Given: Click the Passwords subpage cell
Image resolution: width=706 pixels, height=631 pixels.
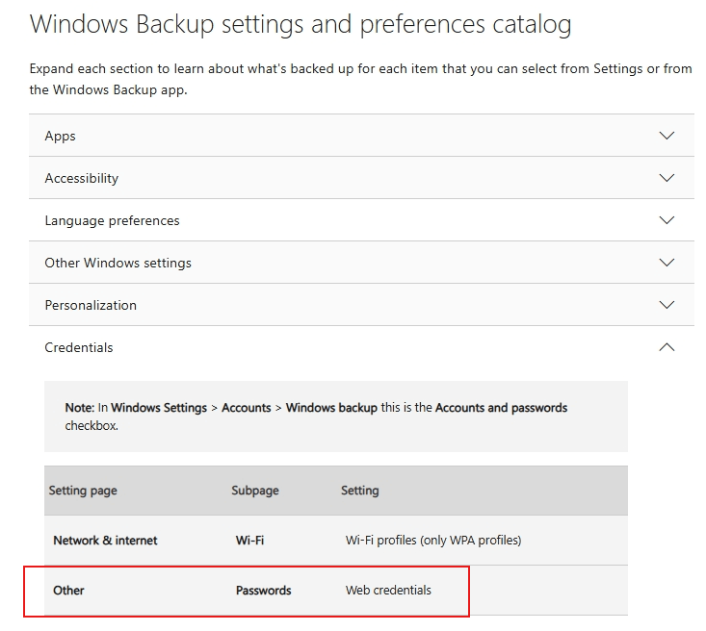Looking at the screenshot, I should (x=263, y=591).
